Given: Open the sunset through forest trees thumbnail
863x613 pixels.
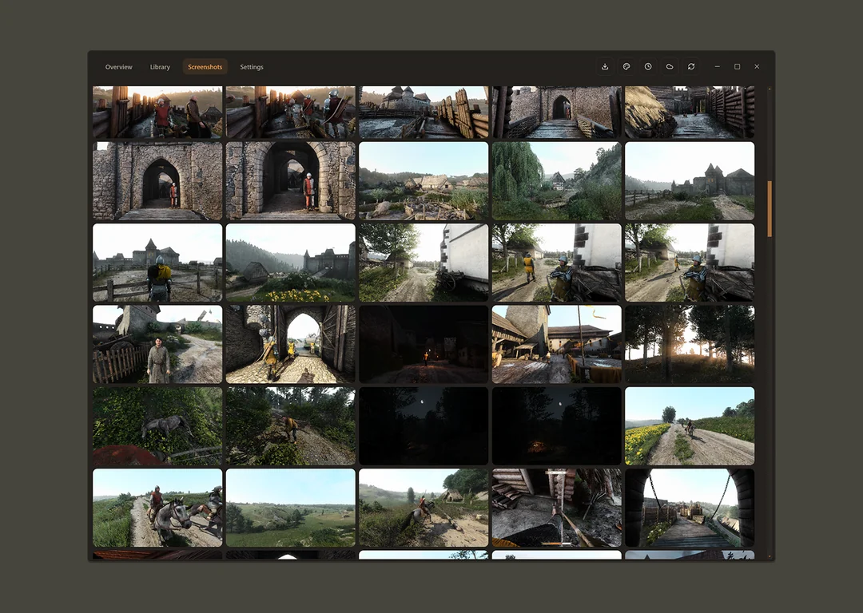Looking at the screenshot, I should coord(690,344).
